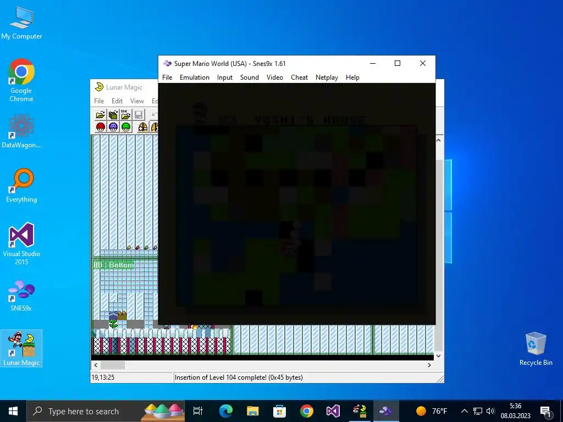Click status text "Insertion of Level 104 complete!"

(220, 377)
